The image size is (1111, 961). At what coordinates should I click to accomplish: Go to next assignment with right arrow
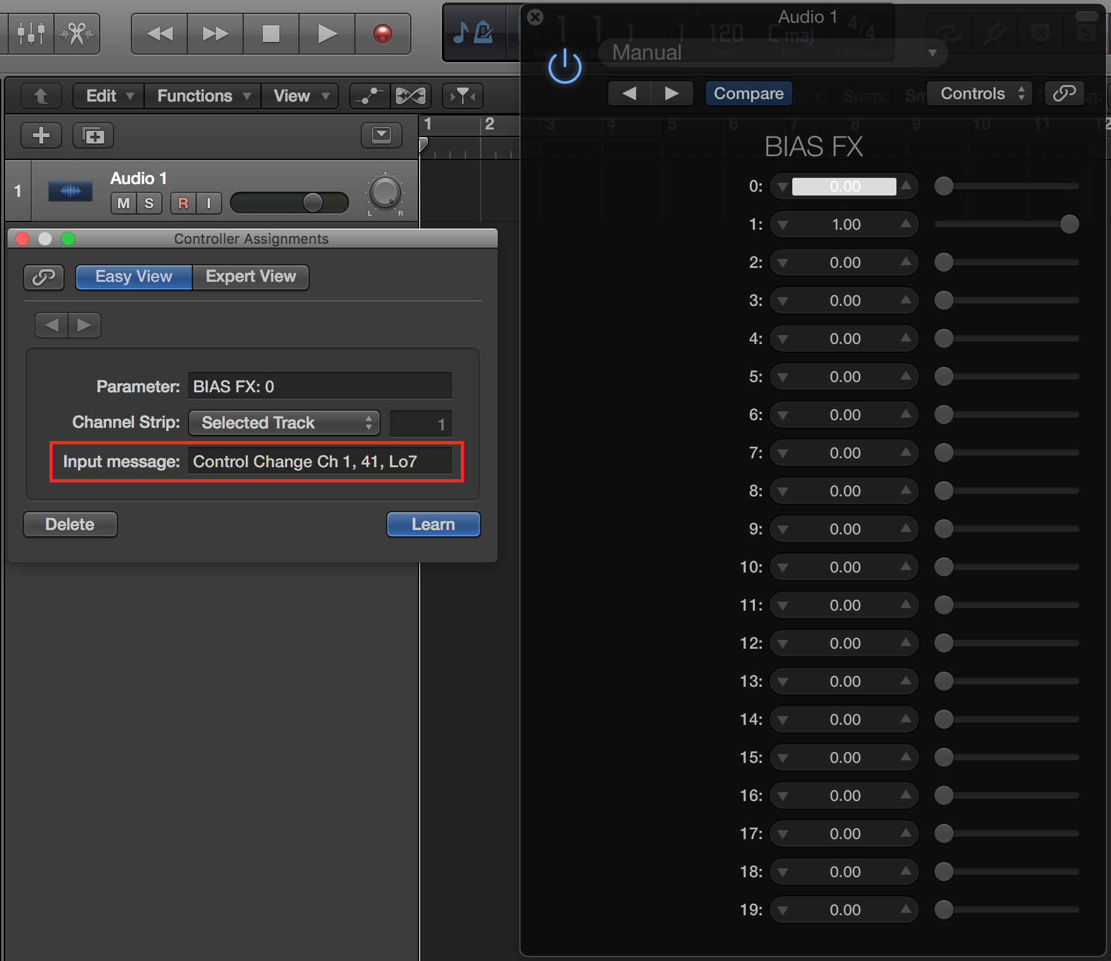(84, 325)
